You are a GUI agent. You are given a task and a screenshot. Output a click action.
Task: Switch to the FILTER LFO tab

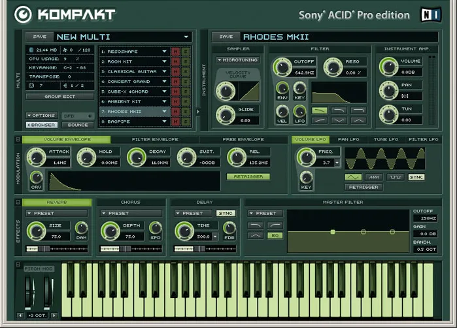pyautogui.click(x=423, y=139)
